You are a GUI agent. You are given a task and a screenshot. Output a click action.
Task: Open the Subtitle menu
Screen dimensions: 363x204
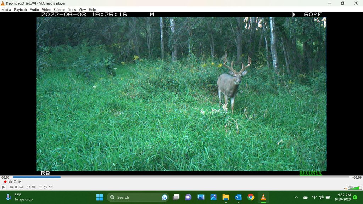tap(59, 10)
